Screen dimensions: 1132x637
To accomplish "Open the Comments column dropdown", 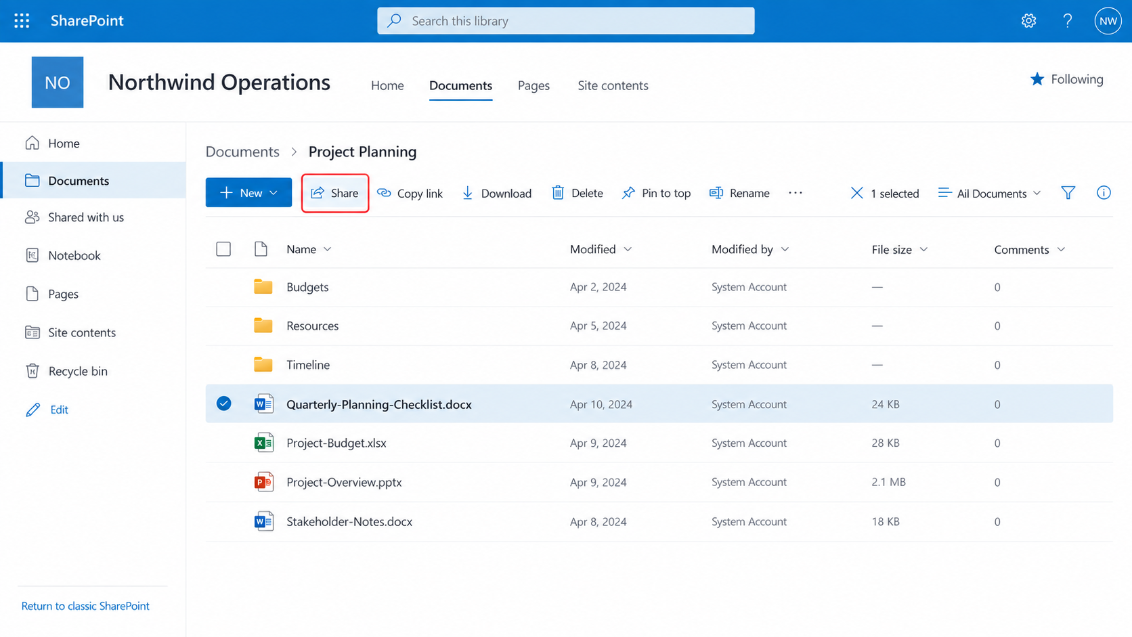I will (x=1061, y=249).
